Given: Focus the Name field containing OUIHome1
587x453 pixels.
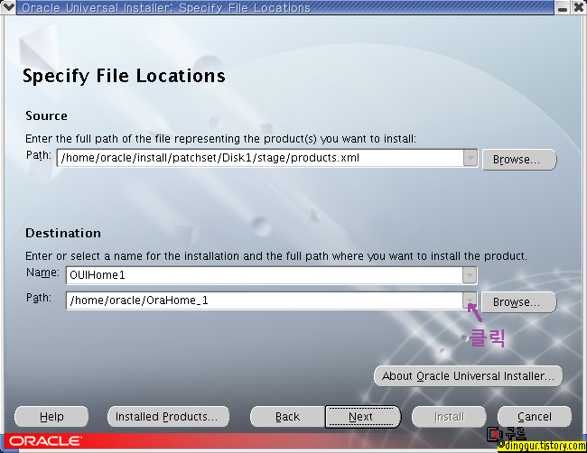Looking at the screenshot, I should pos(265,275).
